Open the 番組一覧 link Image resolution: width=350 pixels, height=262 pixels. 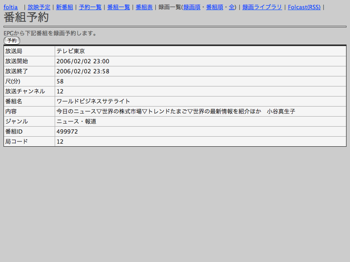[119, 7]
